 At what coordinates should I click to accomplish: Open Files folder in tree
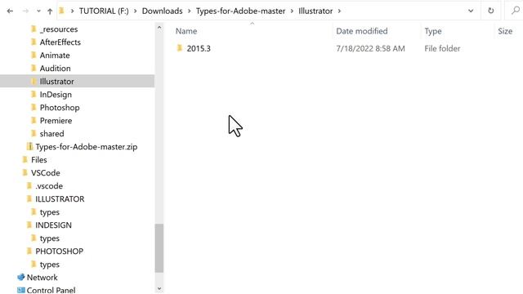click(x=38, y=160)
